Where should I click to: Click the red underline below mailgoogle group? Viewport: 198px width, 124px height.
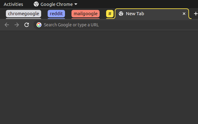(85, 19)
